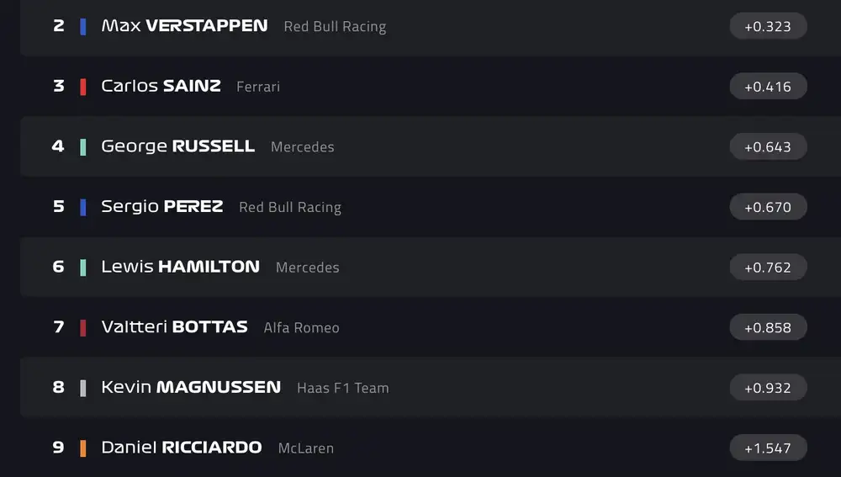
Task: Select the +1.547 time badge
Action: [x=768, y=448]
